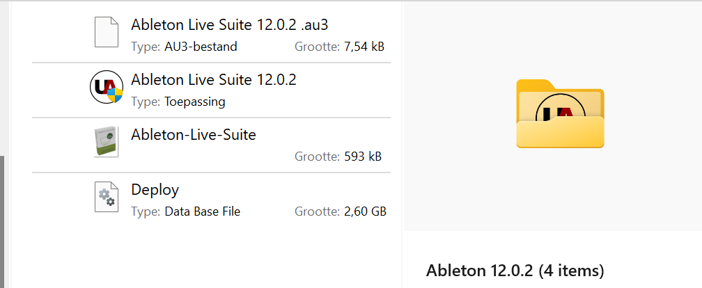Click the Deploy gears file icon
The width and height of the screenshot is (702, 288).
click(x=107, y=197)
